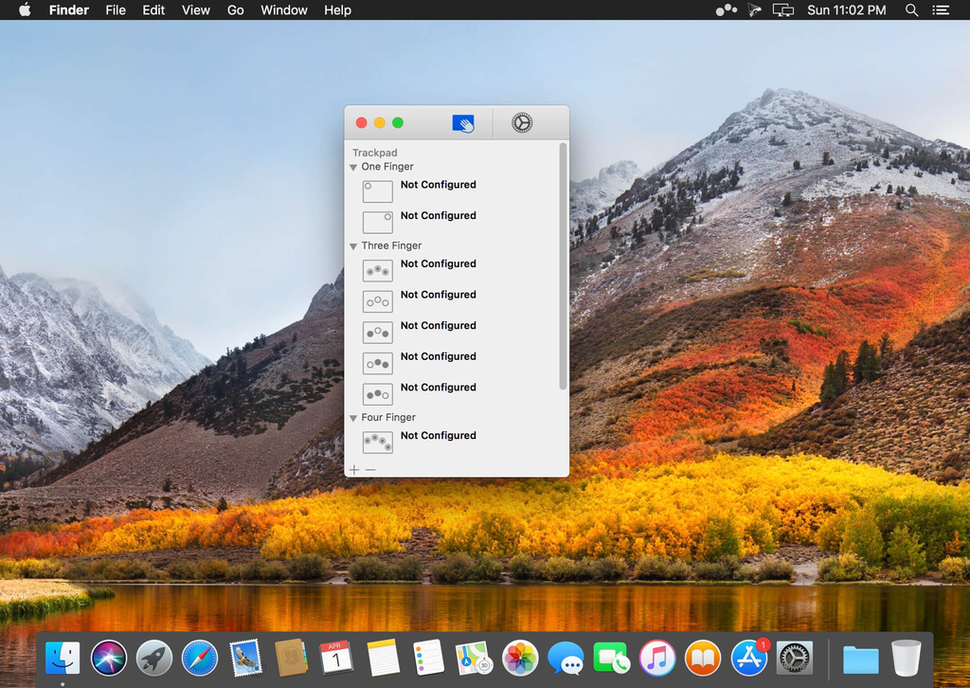Choose first Three Finger 'Not Configured' entry
970x688 pixels.
pyautogui.click(x=438, y=264)
